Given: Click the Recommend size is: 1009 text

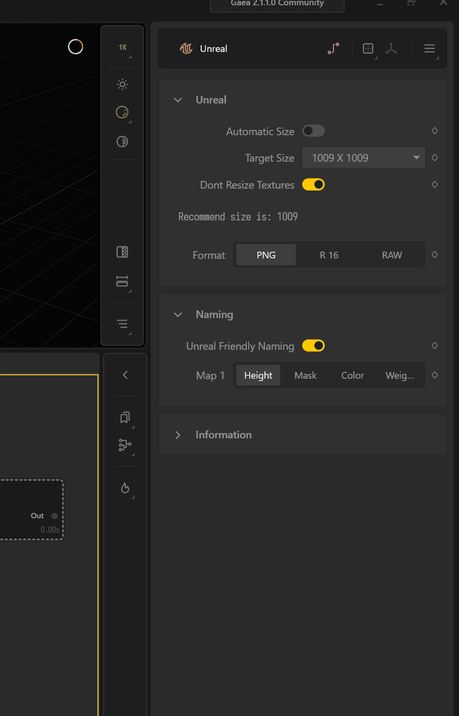Looking at the screenshot, I should [x=238, y=217].
